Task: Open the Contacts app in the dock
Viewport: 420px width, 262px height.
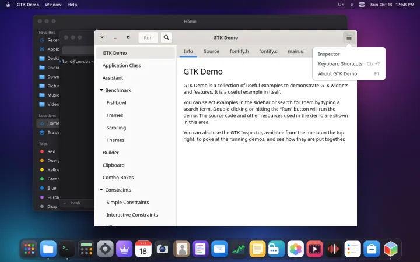Action: click(181, 249)
